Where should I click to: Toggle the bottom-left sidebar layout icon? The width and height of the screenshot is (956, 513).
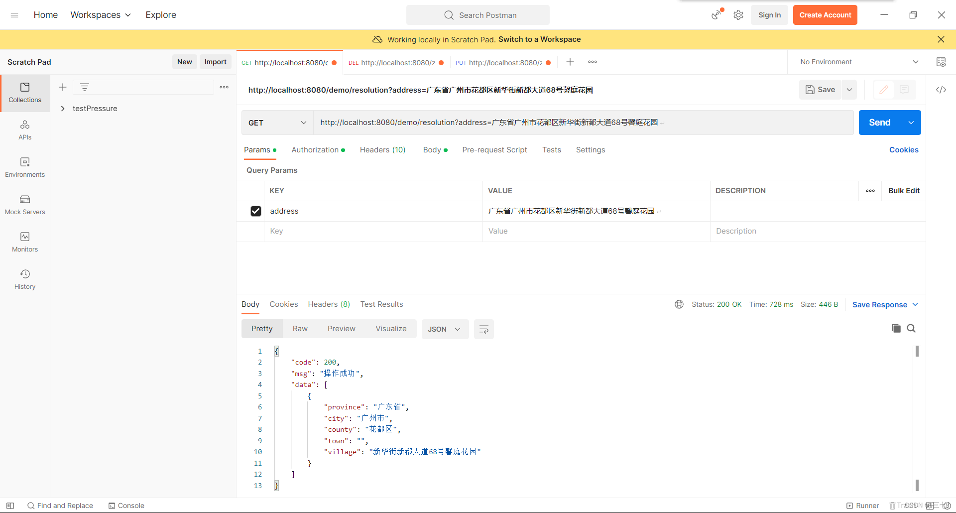[x=10, y=506]
